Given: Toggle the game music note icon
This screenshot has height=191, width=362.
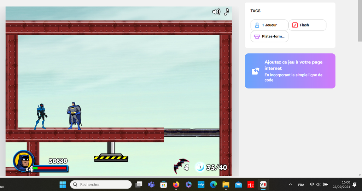Looking at the screenshot, I should pyautogui.click(x=227, y=12).
